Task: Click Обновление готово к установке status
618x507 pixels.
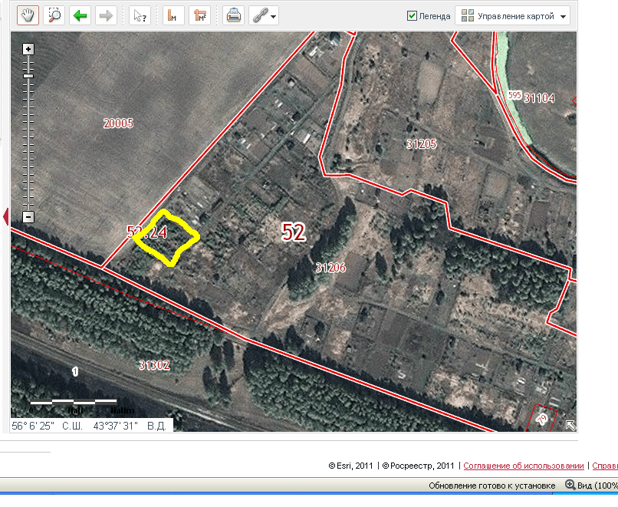Action: point(492,486)
